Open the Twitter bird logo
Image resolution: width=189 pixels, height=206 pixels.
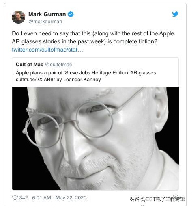click(x=175, y=14)
